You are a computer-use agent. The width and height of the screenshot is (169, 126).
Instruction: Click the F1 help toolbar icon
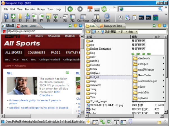pyautogui.click(x=6, y=17)
